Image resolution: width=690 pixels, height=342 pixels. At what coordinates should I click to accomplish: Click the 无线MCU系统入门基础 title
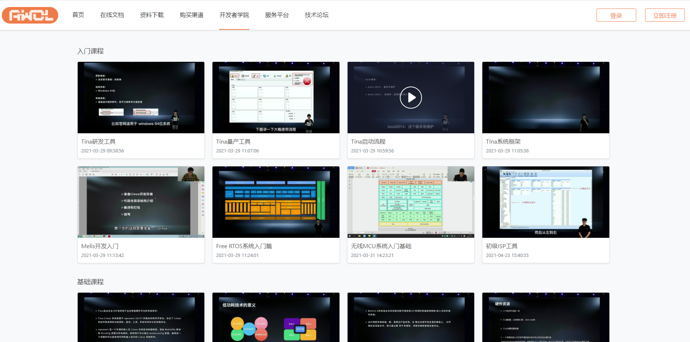click(x=381, y=246)
